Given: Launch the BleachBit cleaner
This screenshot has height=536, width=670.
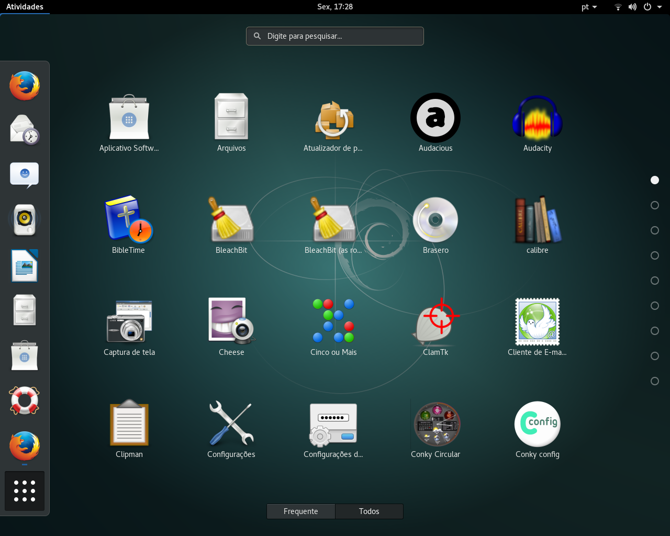Looking at the screenshot, I should coord(231,220).
